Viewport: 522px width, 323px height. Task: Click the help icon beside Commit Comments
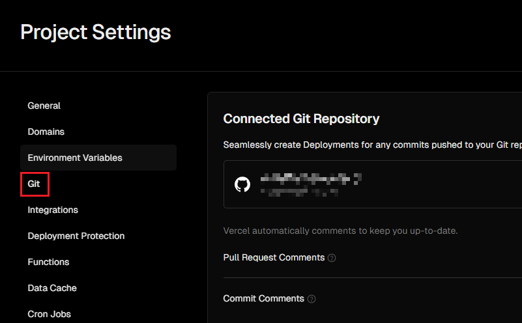point(312,299)
